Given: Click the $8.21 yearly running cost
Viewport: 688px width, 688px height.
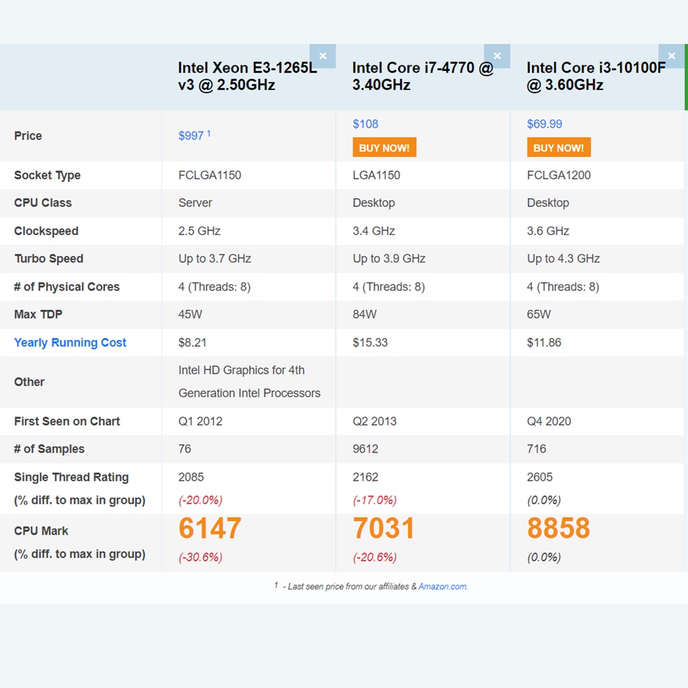Looking at the screenshot, I should point(192,342).
